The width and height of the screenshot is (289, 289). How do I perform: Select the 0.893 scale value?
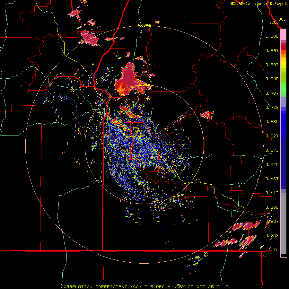pyautogui.click(x=272, y=65)
